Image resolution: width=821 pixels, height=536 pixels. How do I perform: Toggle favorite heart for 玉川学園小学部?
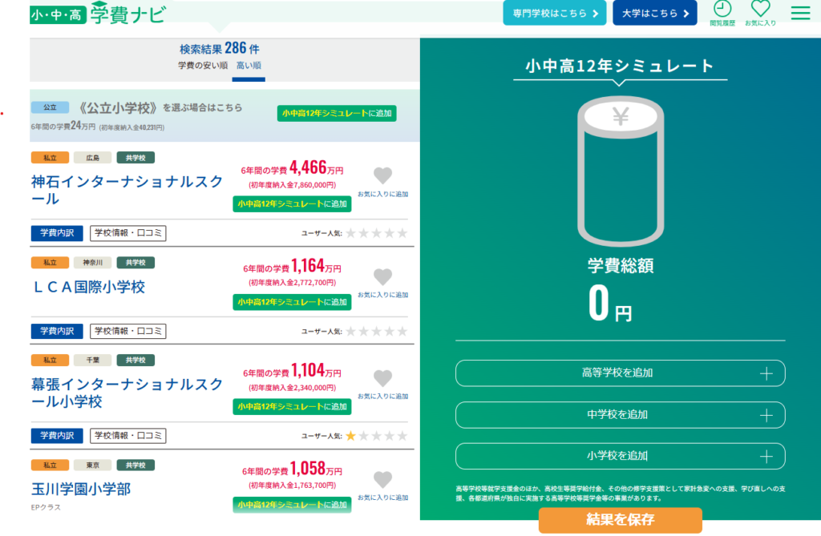tap(382, 486)
